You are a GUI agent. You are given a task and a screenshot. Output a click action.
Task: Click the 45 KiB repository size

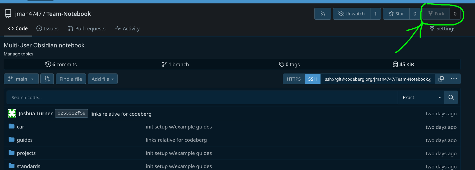(403, 64)
